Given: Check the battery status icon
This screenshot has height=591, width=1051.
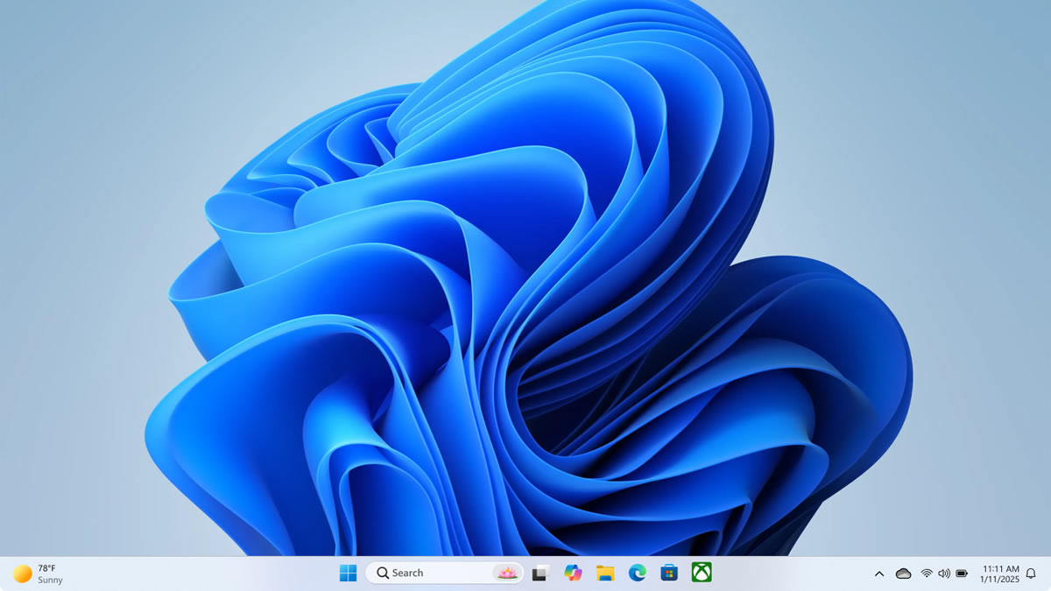Looking at the screenshot, I should [x=962, y=573].
